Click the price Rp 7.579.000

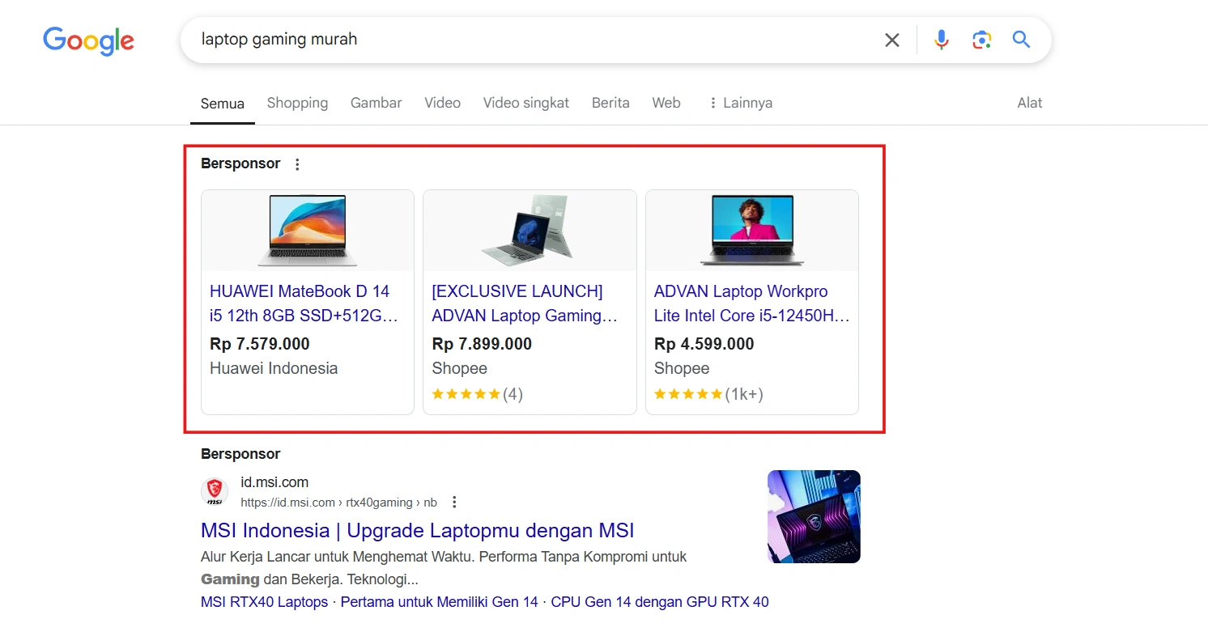pos(260,344)
